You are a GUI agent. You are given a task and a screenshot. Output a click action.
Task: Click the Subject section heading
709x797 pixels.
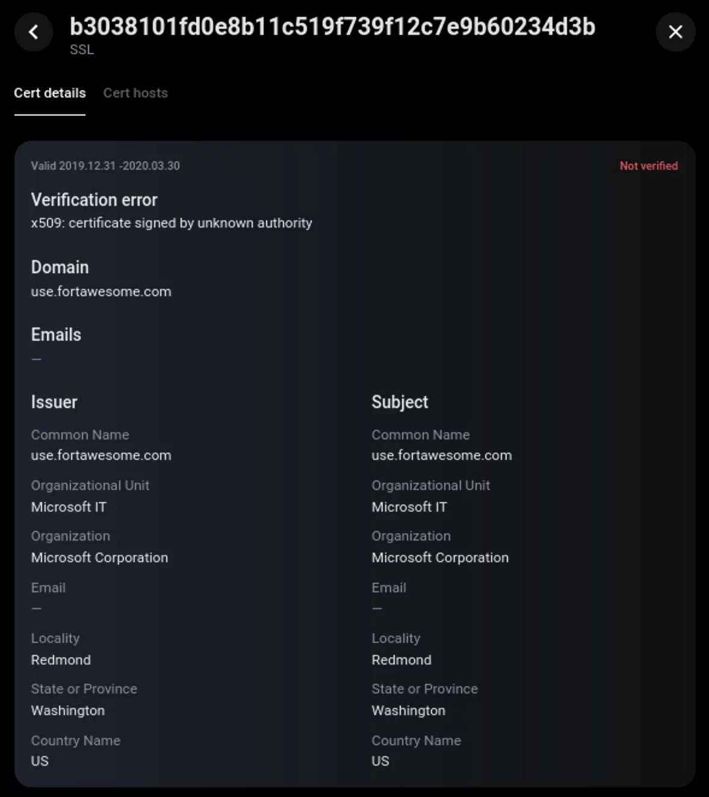(x=400, y=402)
